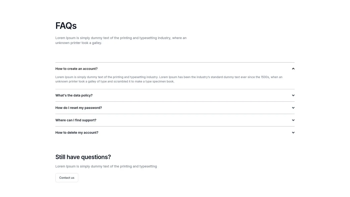Click the "FAQs" page heading
This screenshot has height=197, width=350.
tap(66, 26)
